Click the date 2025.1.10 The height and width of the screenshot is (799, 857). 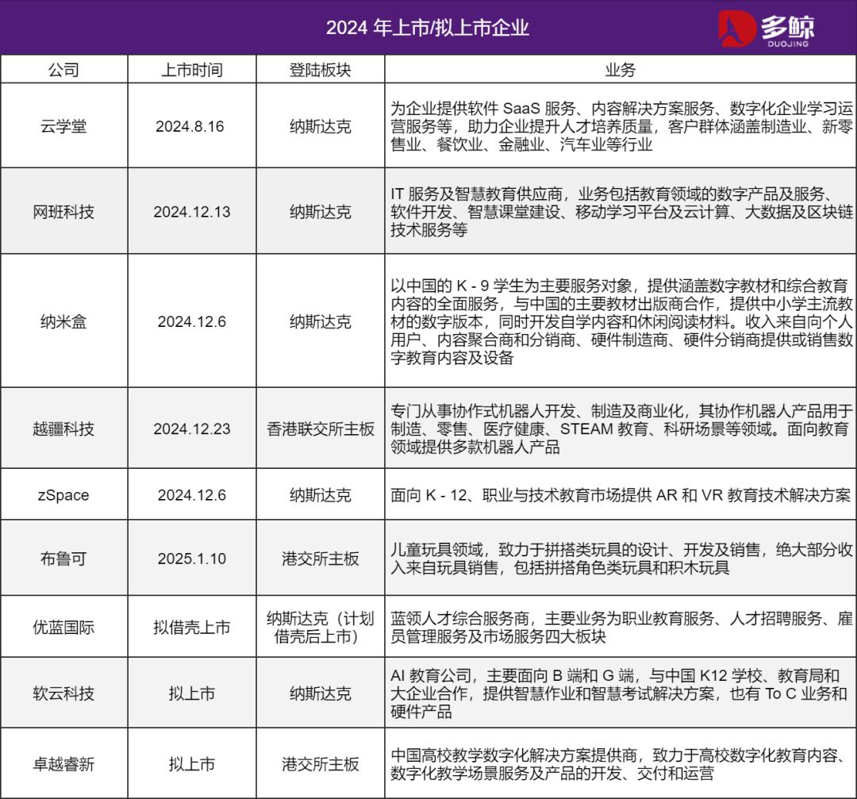pyautogui.click(x=192, y=558)
